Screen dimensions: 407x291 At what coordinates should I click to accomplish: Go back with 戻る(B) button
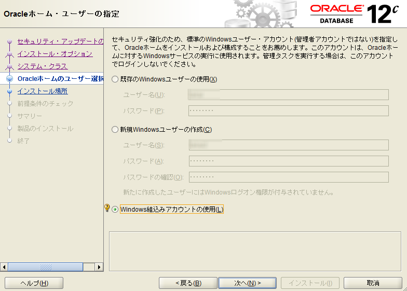click(x=188, y=283)
